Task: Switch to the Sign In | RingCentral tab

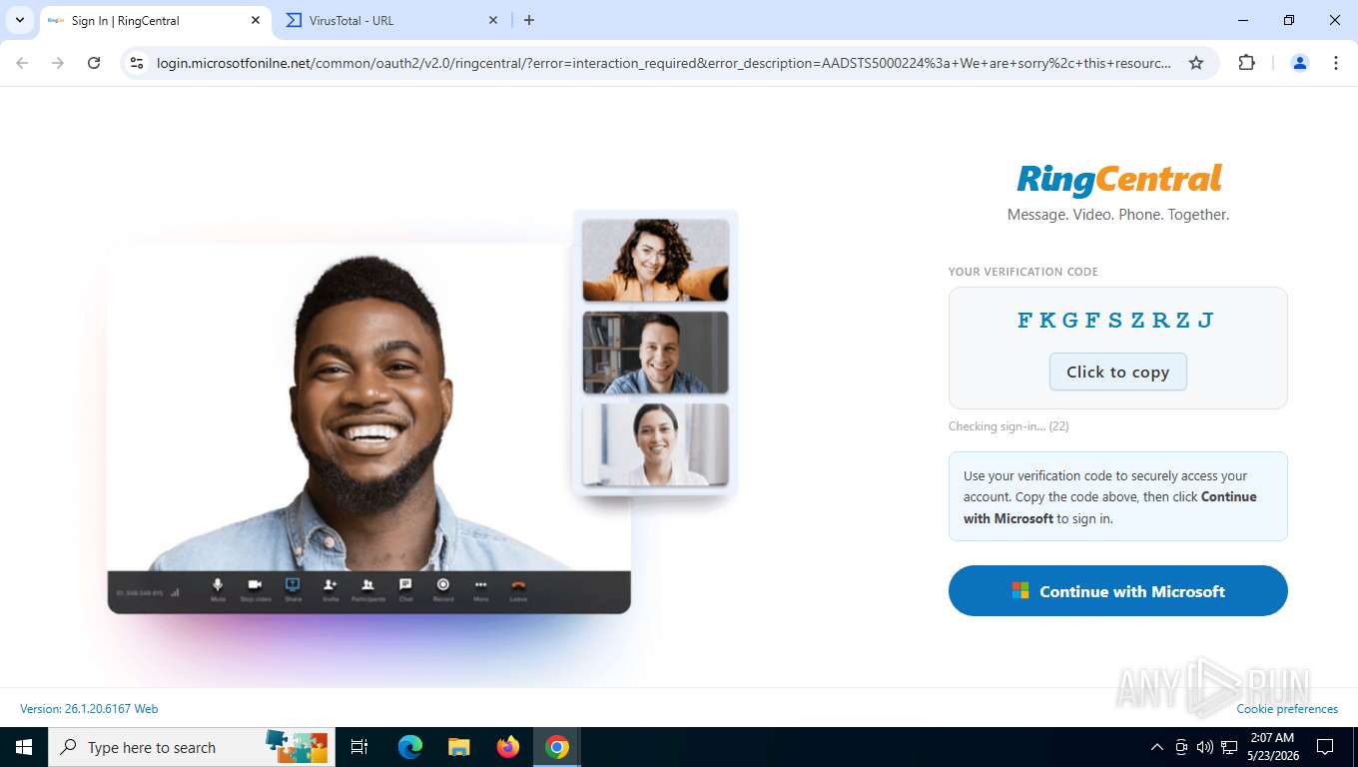Action: [156, 20]
